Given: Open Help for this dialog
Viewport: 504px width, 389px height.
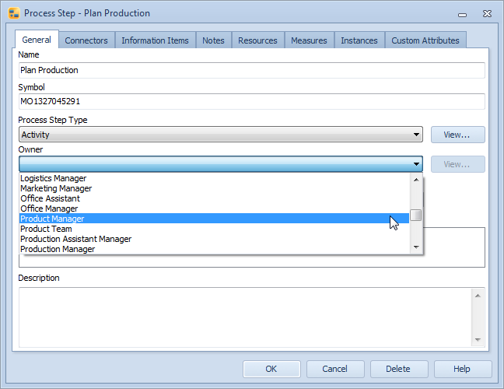Looking at the screenshot, I should [x=462, y=369].
